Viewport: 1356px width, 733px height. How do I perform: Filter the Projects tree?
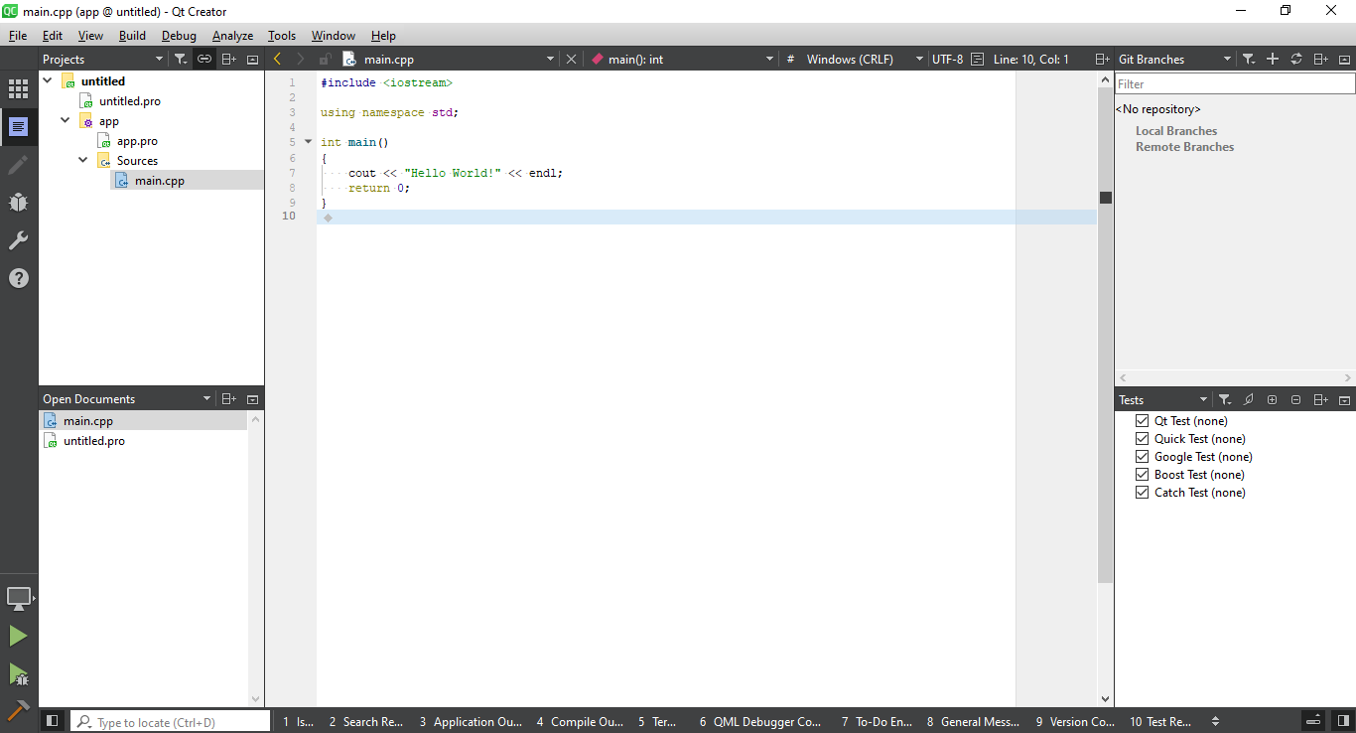pos(181,60)
